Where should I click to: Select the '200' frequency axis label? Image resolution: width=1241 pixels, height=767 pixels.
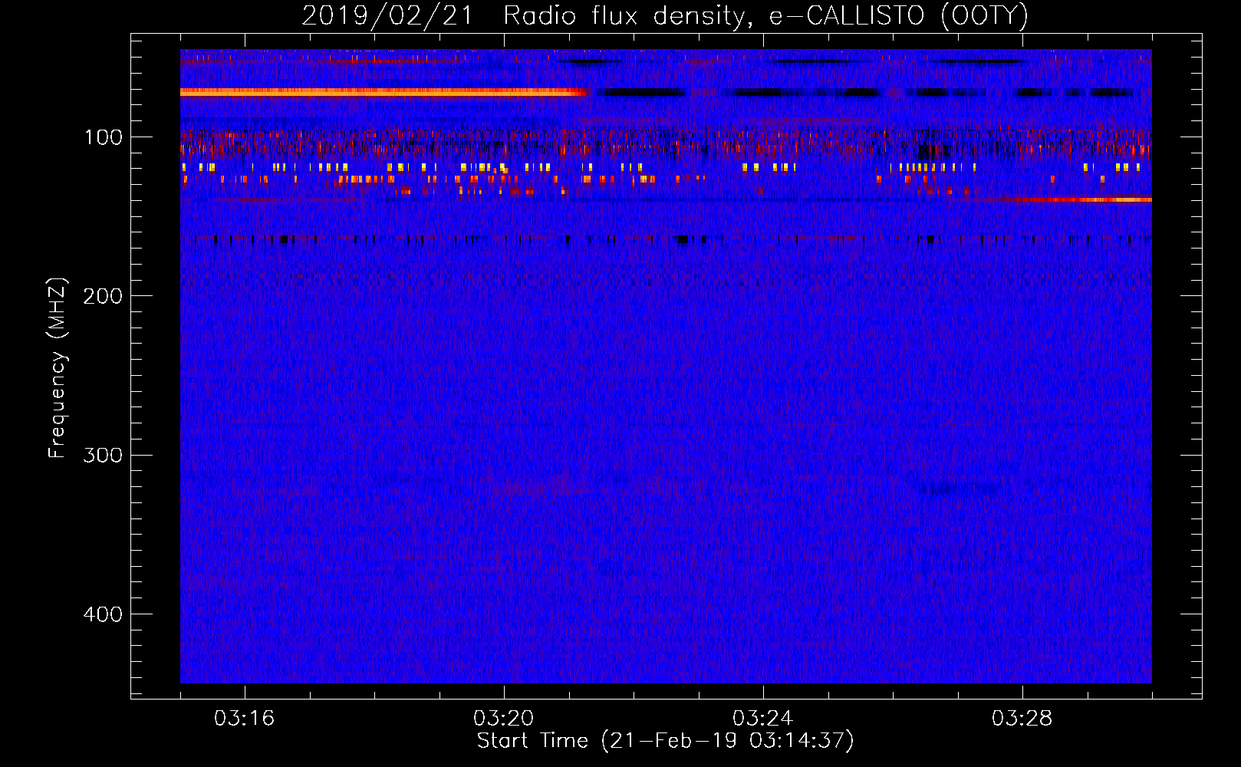pyautogui.click(x=103, y=296)
